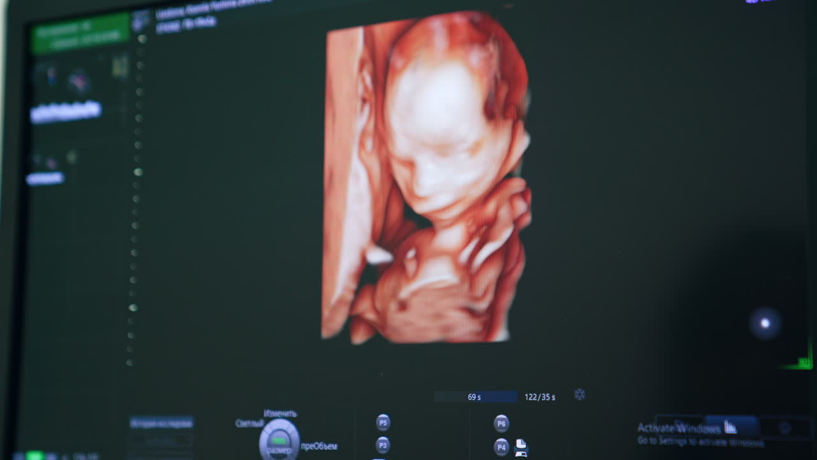Image resolution: width=817 pixels, height=460 pixels.
Task: Select 'Изменить' on the round dial
Action: (280, 414)
